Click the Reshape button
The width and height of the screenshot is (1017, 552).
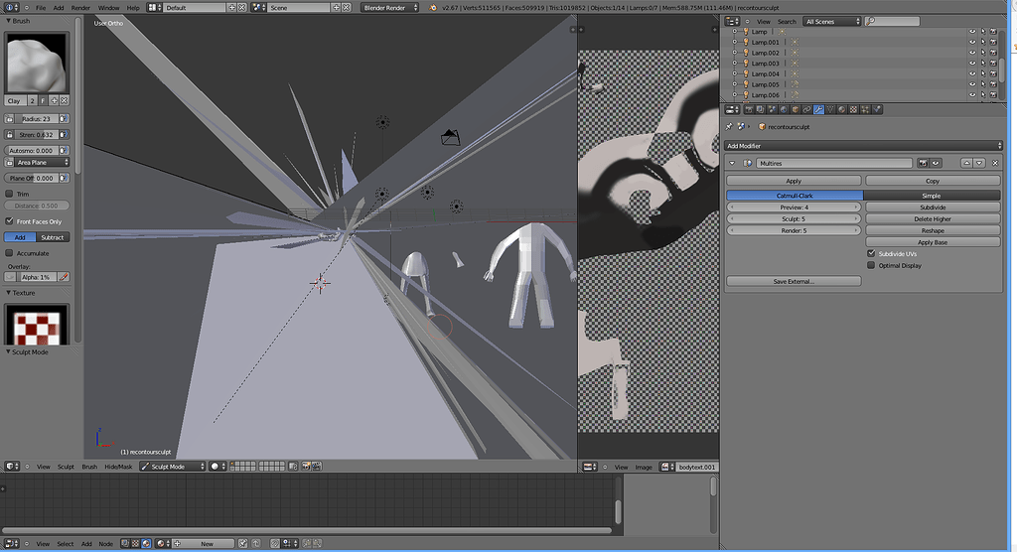[x=933, y=231]
